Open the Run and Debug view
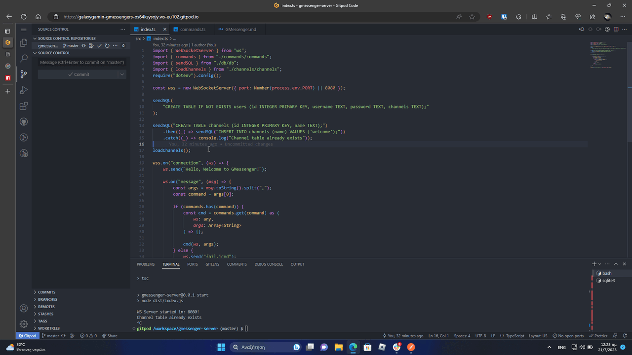 pyautogui.click(x=23, y=90)
